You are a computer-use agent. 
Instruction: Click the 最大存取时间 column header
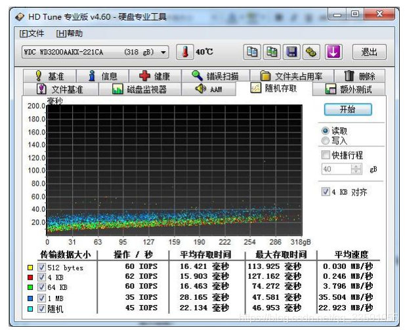click(281, 255)
